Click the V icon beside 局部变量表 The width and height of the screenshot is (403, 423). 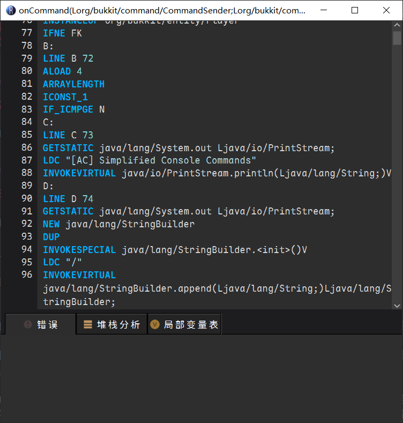point(155,324)
